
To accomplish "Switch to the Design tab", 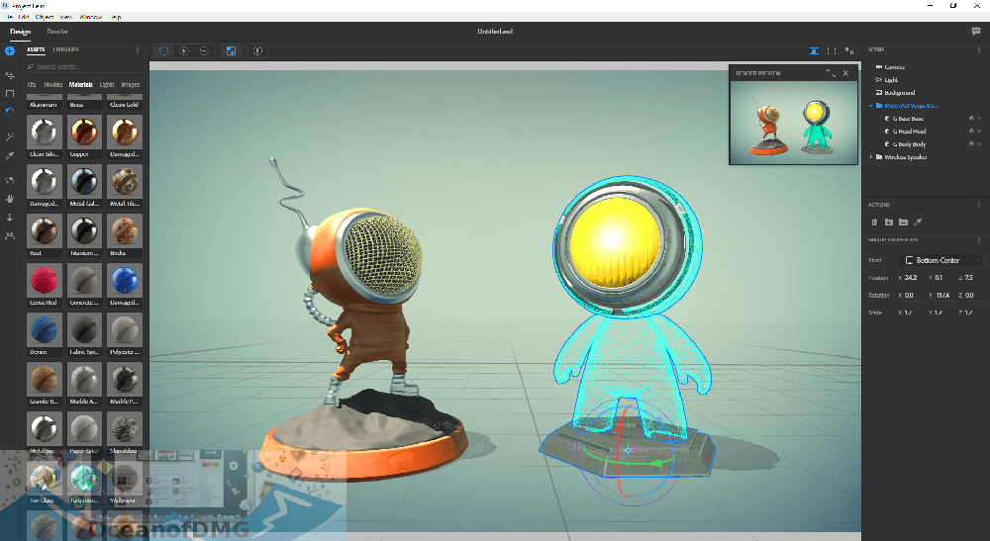I will pyautogui.click(x=20, y=32).
